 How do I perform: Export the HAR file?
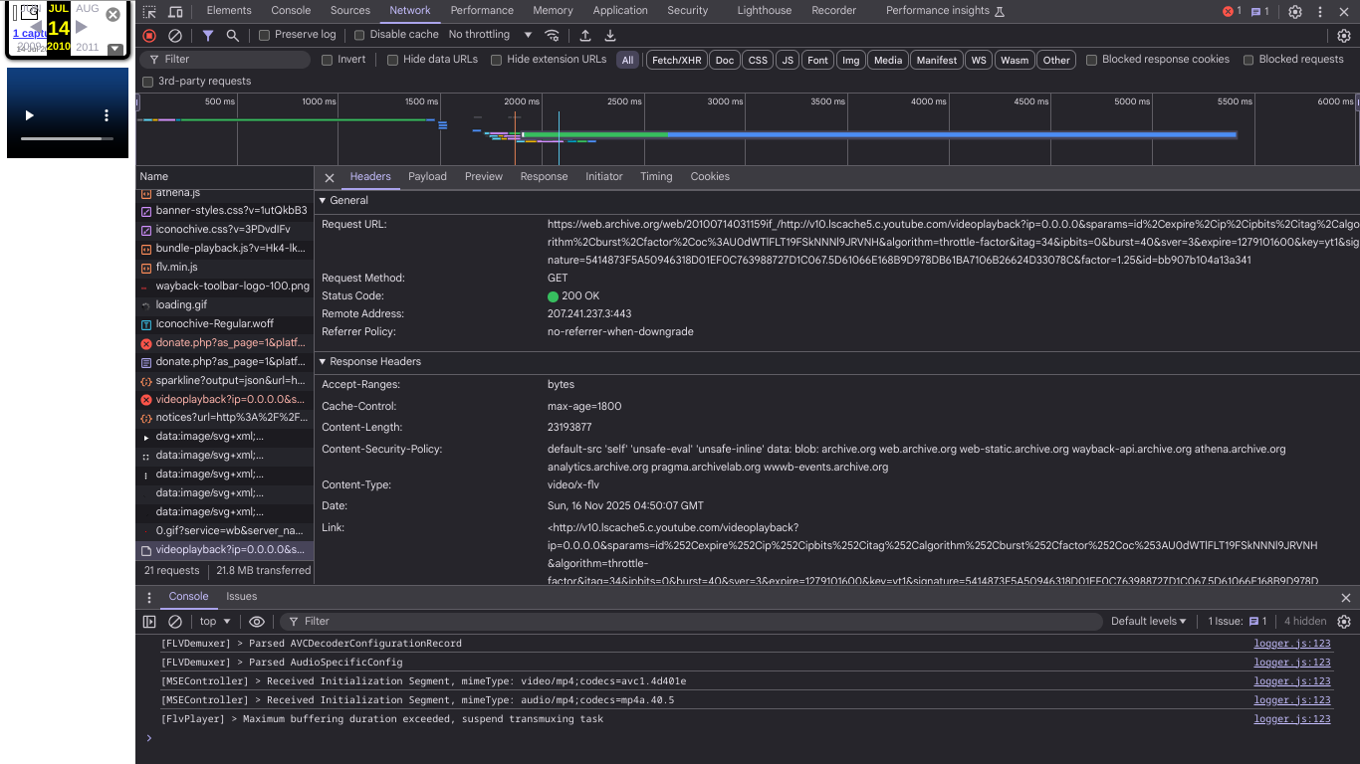[609, 34]
